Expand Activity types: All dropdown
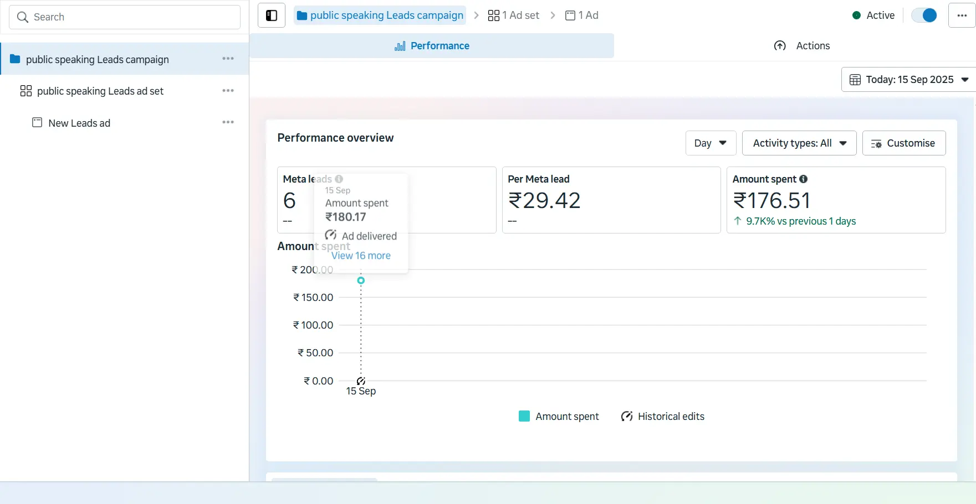The width and height of the screenshot is (976, 504). pos(799,143)
